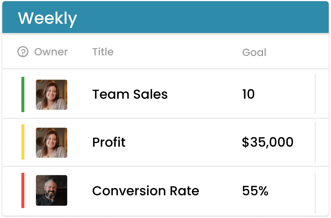The image size is (331, 218).
Task: Select the Profit goal title
Action: point(109,142)
